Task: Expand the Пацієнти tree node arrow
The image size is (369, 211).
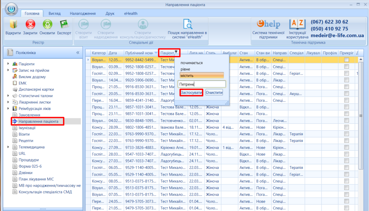Action: click(x=8, y=64)
